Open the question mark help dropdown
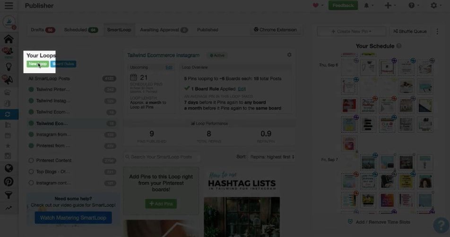The width and height of the screenshot is (450, 237). pos(414,5)
